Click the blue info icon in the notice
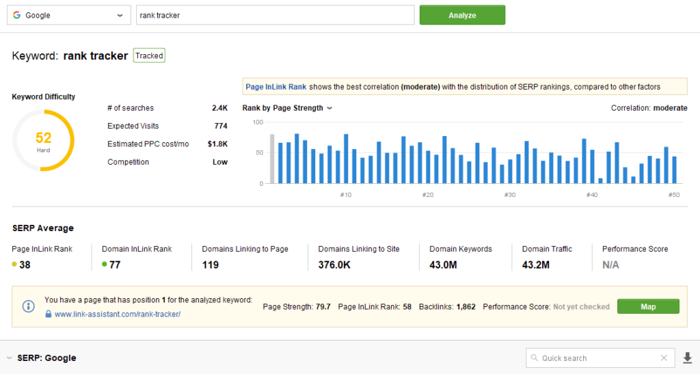 (x=29, y=306)
